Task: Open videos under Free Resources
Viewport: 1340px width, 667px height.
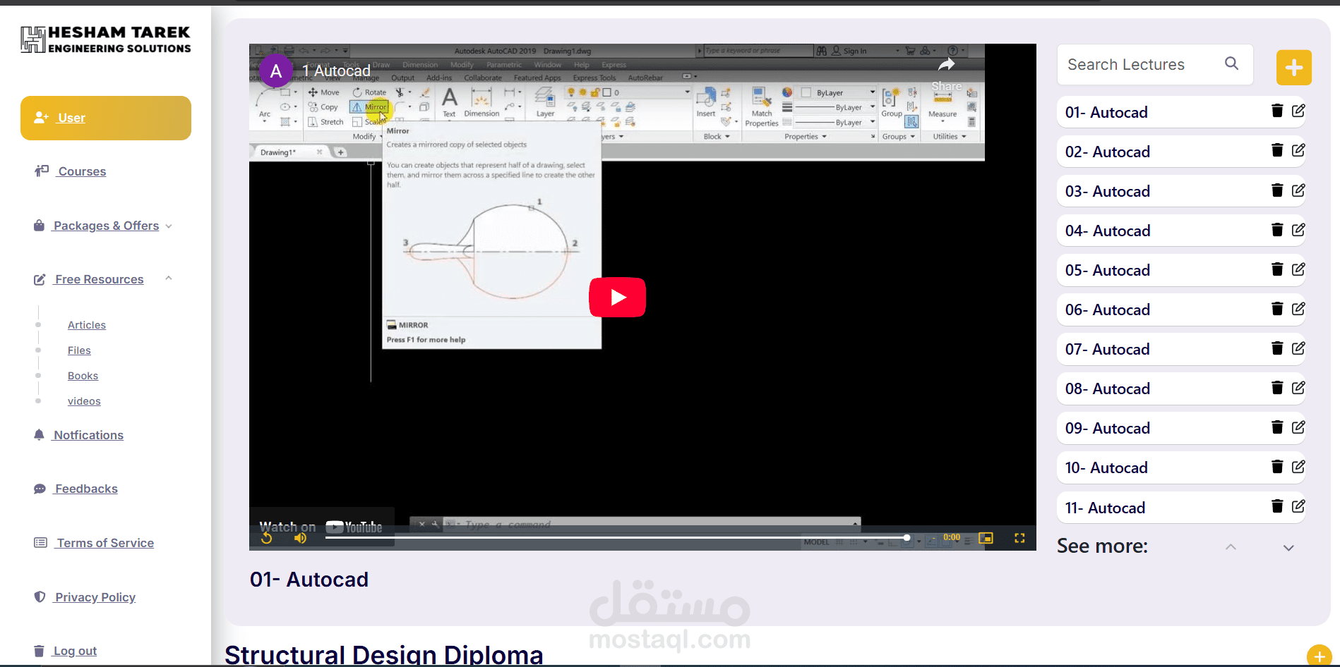Action: (x=84, y=401)
